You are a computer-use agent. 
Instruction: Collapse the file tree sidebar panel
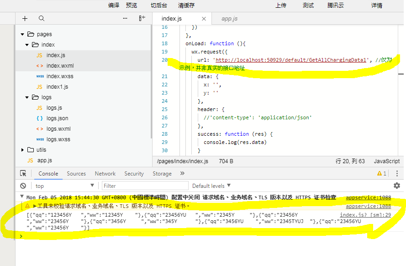click(x=142, y=19)
